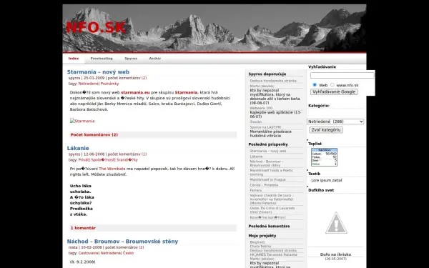Open the Lákanie post title
Screen dimensions: 429x268
coord(78,148)
